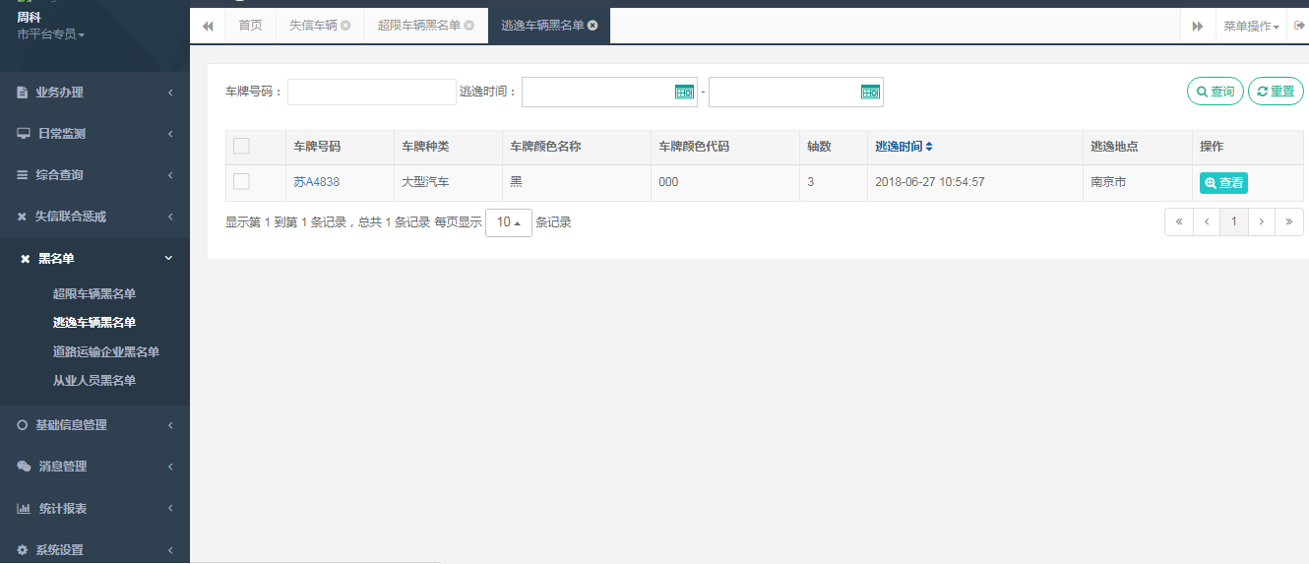Click the 统计报表 bar chart icon
This screenshot has width=1309, height=564.
pyautogui.click(x=24, y=509)
